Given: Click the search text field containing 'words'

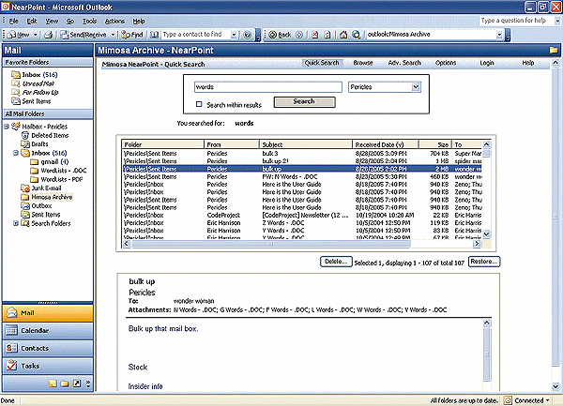Looking at the screenshot, I should [x=268, y=87].
